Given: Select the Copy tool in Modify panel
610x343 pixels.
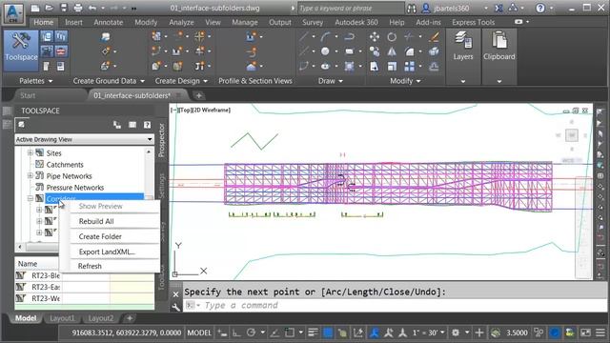Looking at the screenshot, I should click(375, 51).
